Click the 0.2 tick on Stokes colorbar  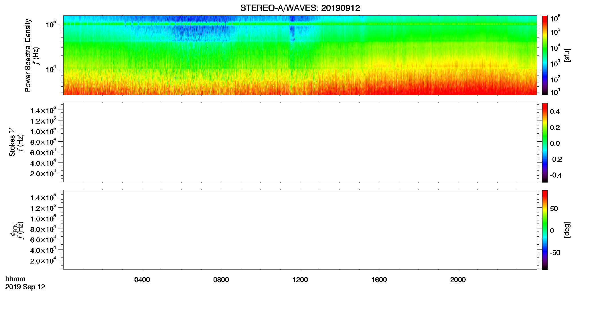click(555, 128)
